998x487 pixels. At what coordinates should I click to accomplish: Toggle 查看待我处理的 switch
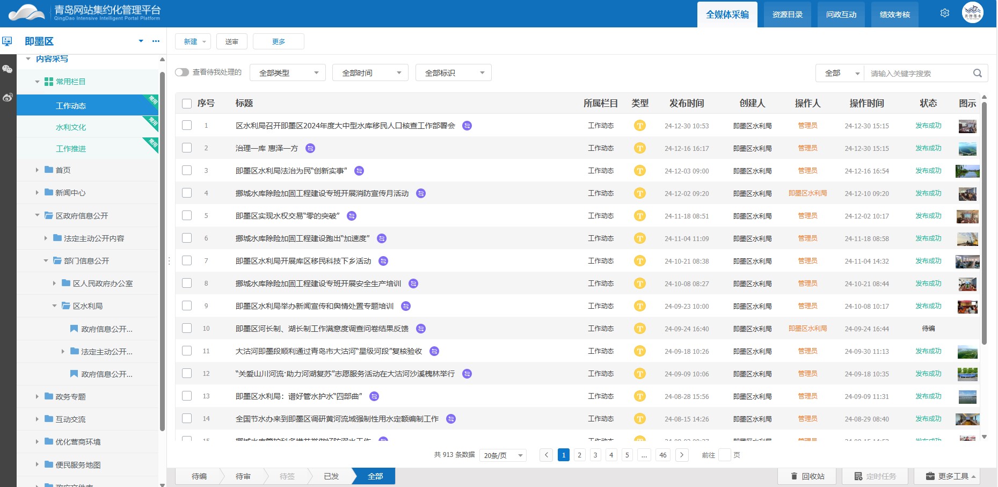[182, 72]
